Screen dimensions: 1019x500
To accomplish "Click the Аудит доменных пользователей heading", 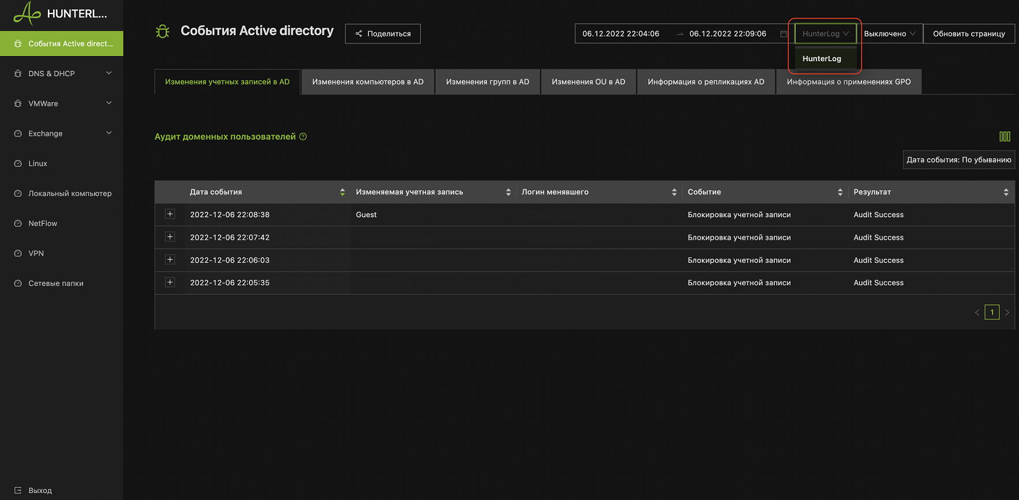I will tap(225, 137).
